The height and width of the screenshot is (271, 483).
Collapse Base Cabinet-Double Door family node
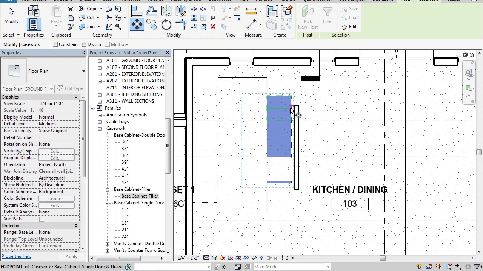(107, 135)
